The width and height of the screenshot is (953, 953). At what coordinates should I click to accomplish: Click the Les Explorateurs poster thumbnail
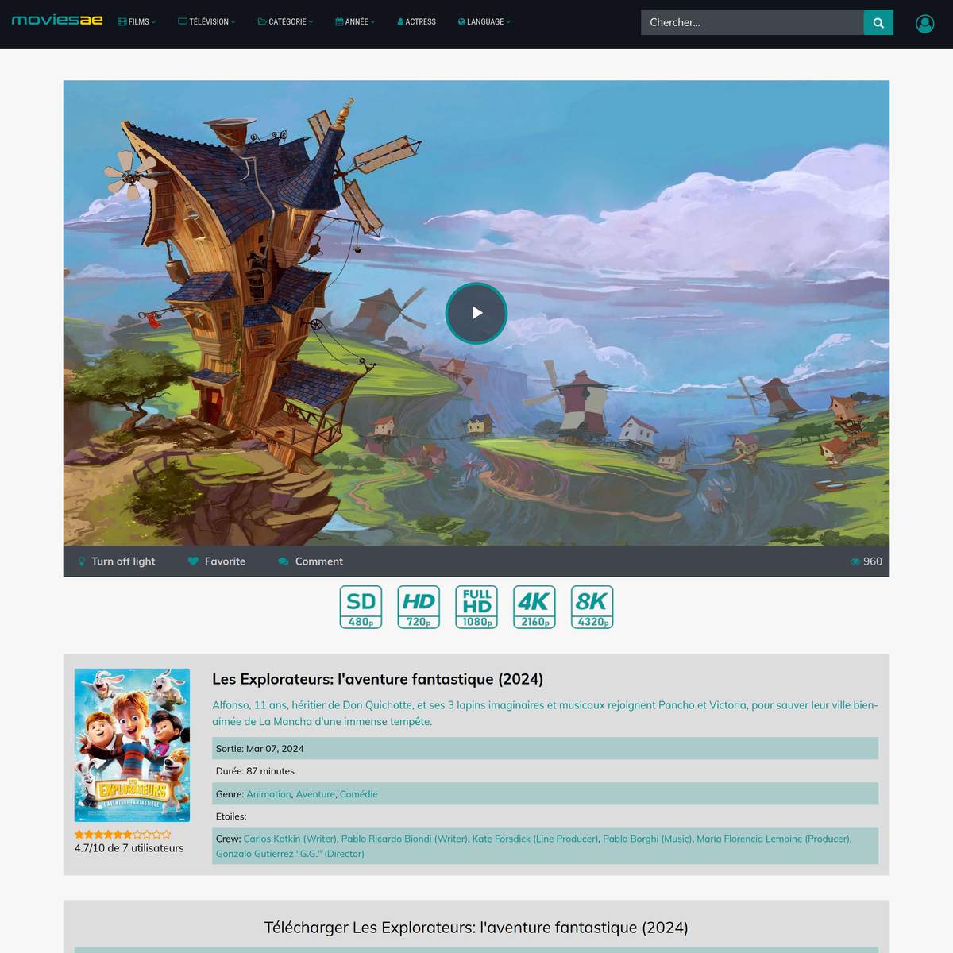132,745
